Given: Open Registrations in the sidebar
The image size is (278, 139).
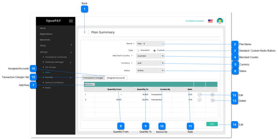Looking at the screenshot, I should coord(46,34).
